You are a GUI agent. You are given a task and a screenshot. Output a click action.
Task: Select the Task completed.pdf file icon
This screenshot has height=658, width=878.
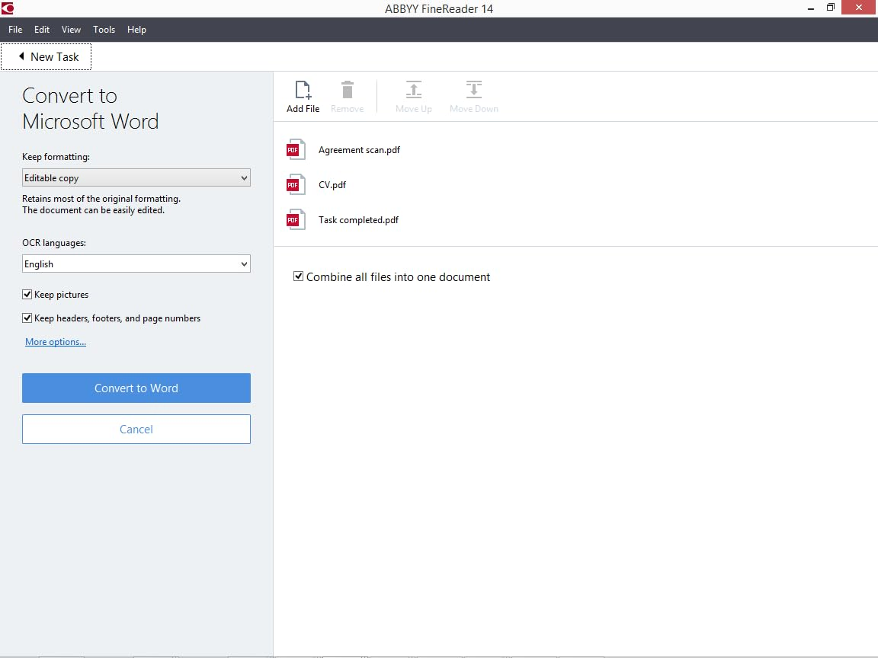[296, 220]
